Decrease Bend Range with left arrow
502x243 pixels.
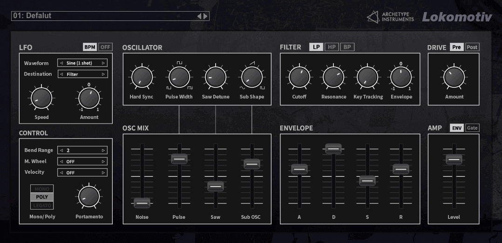point(61,151)
